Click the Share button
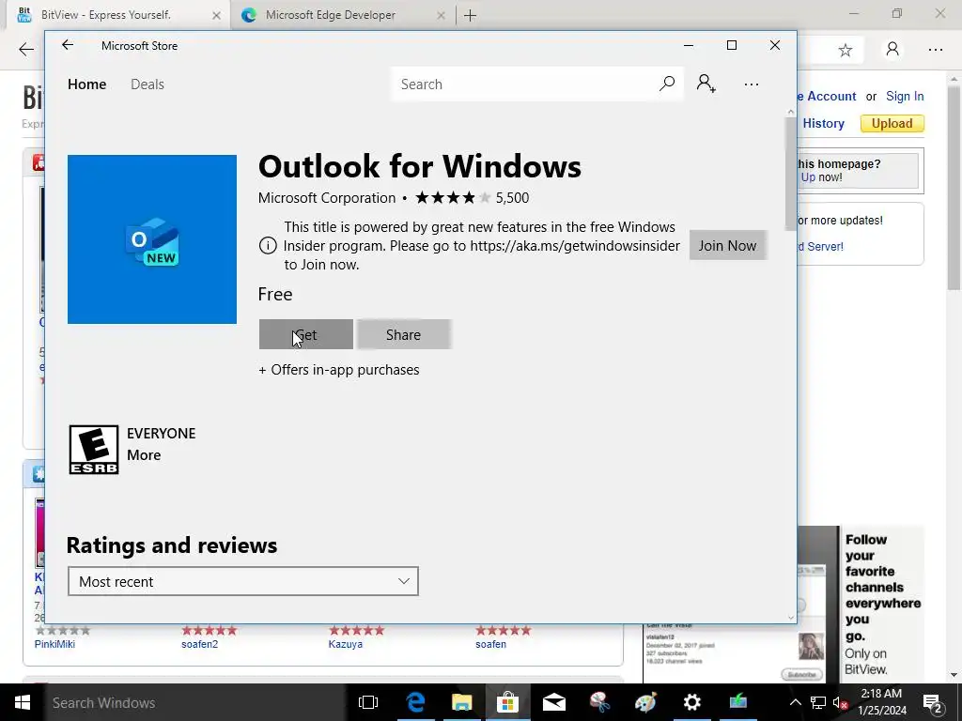962x721 pixels. point(404,335)
